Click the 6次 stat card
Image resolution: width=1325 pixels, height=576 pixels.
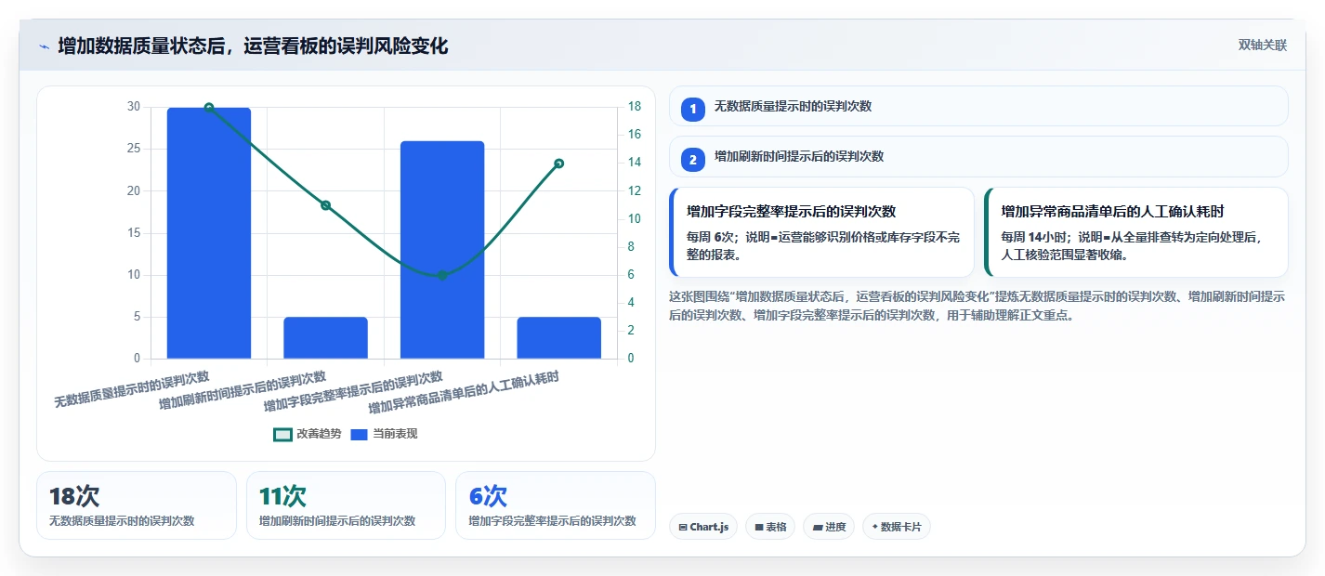click(x=556, y=505)
